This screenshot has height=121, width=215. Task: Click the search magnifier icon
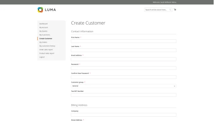(170, 10)
